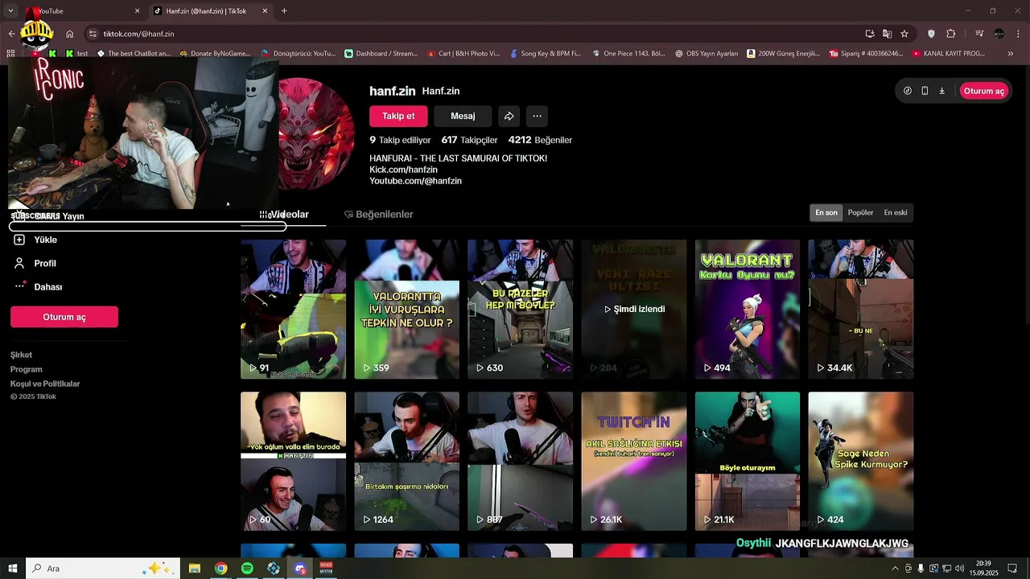Open the Song Key & BPM bookmark
The width and height of the screenshot is (1030, 579).
(544, 54)
